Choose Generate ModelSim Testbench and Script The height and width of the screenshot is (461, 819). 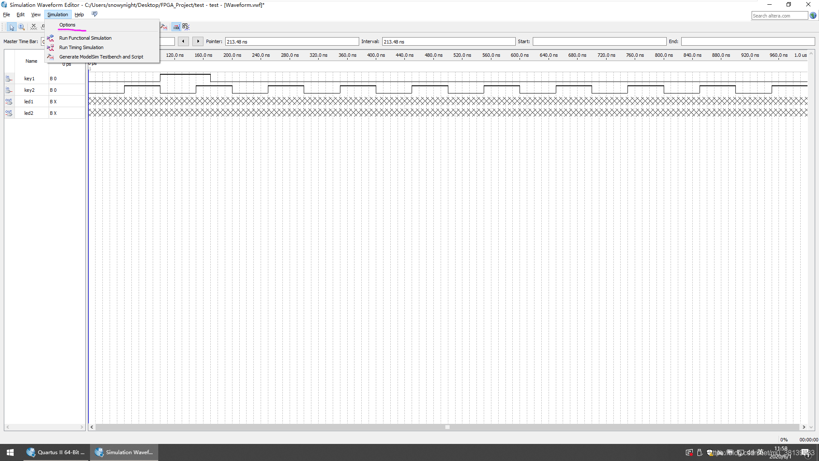(x=101, y=57)
